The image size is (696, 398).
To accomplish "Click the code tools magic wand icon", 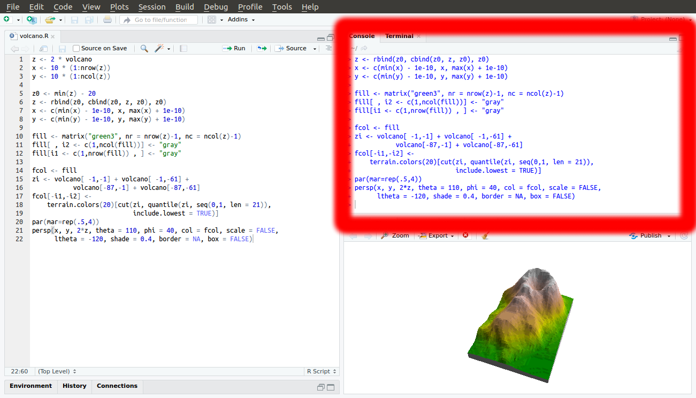I will pos(159,48).
